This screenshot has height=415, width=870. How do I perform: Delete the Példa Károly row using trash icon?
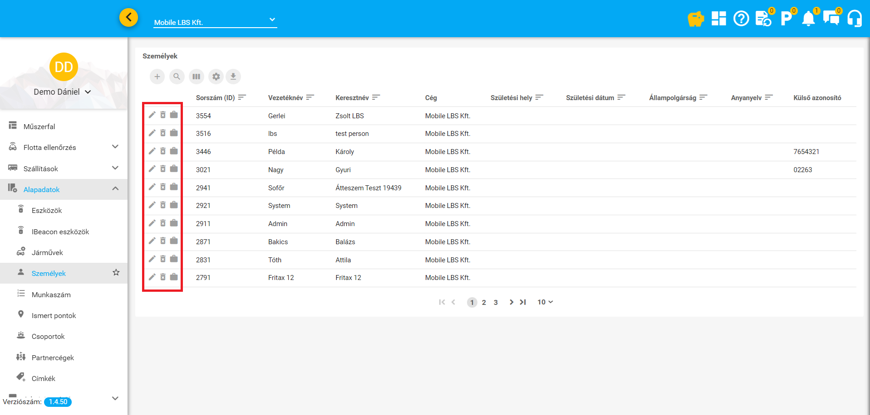click(x=163, y=151)
